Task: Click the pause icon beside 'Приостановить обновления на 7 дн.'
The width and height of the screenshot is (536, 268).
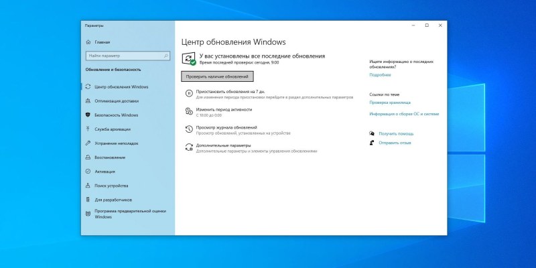Action: pos(189,93)
